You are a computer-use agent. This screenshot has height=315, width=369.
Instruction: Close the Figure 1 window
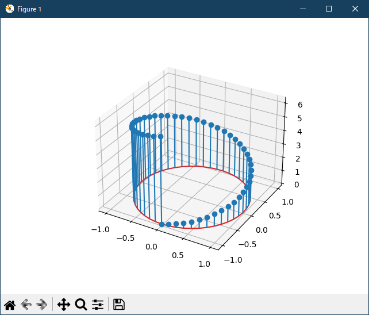pos(355,9)
